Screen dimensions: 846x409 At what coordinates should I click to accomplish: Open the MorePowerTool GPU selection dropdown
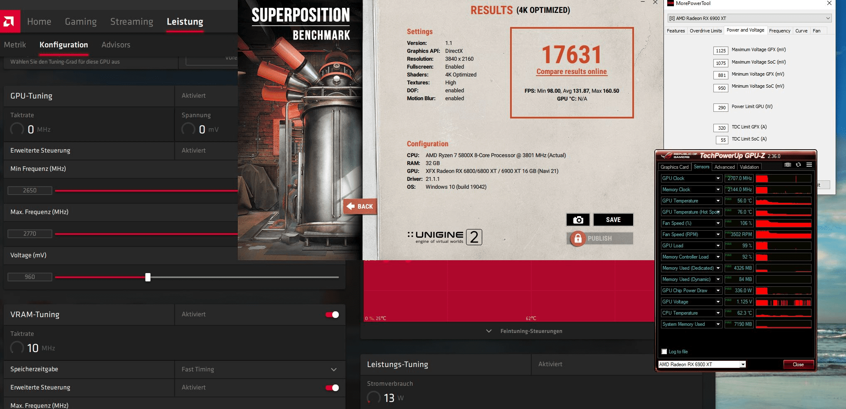749,18
